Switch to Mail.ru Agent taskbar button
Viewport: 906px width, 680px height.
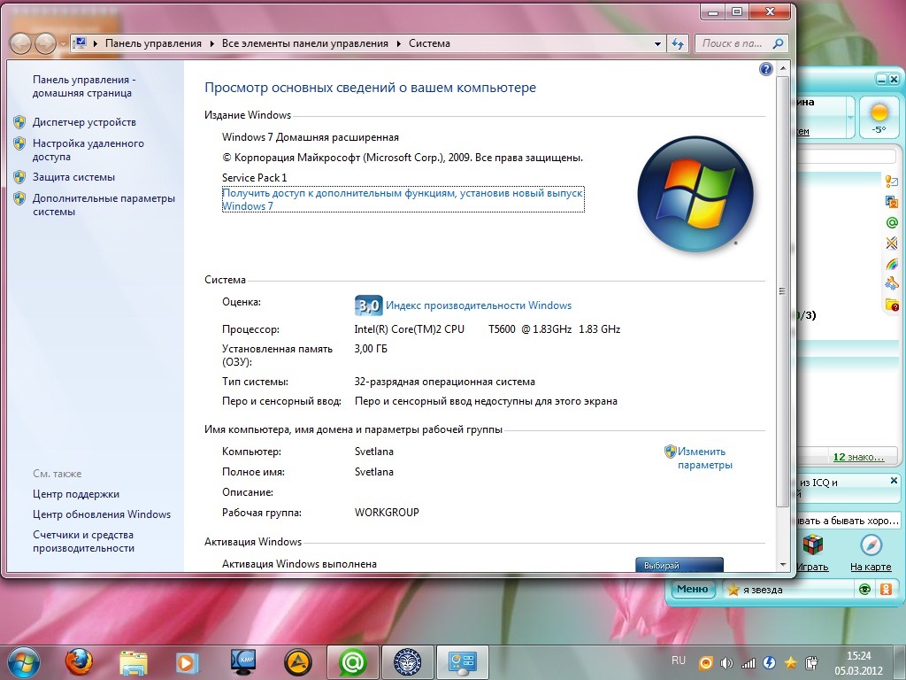click(353, 662)
